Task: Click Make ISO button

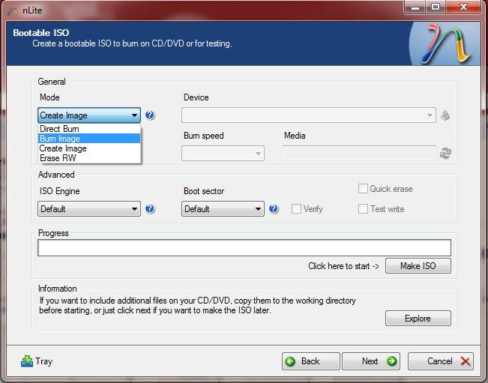Action: click(x=418, y=266)
